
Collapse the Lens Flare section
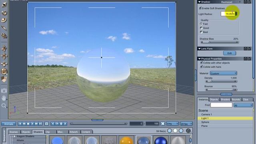click(x=199, y=49)
